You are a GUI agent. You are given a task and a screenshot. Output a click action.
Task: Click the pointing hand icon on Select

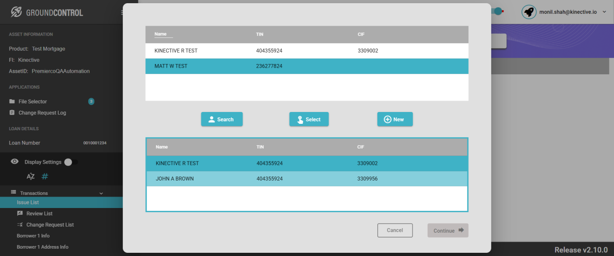click(x=300, y=120)
